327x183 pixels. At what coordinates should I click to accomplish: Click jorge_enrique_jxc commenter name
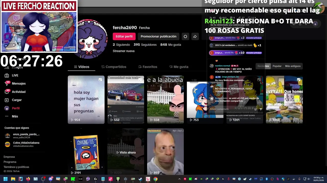[x=230, y=77]
